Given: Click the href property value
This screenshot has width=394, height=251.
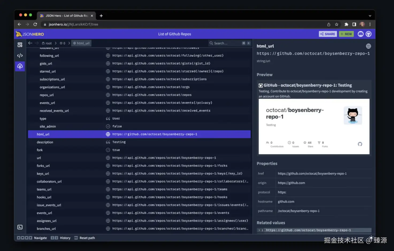Looking at the screenshot, I should (312, 173).
